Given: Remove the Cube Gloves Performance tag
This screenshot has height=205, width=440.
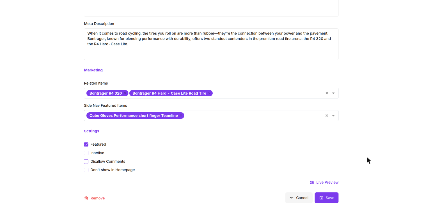Looking at the screenshot, I should point(181,116).
